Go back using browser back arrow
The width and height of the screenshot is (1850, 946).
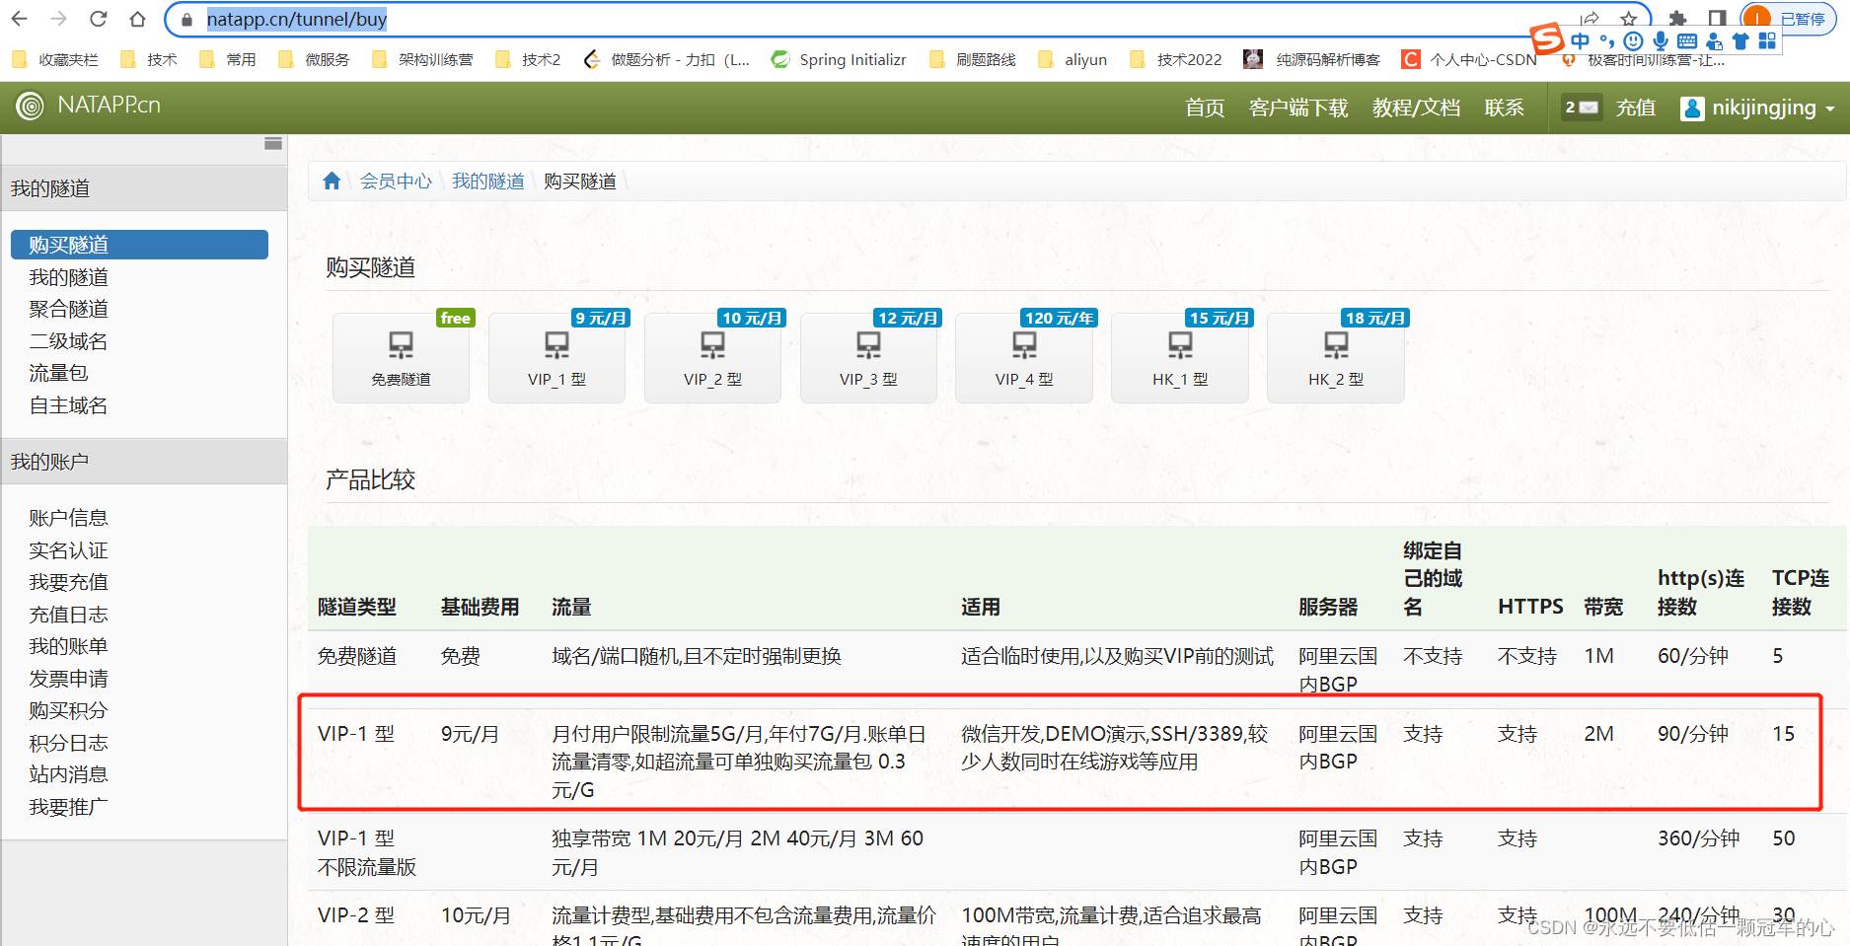pos(19,19)
